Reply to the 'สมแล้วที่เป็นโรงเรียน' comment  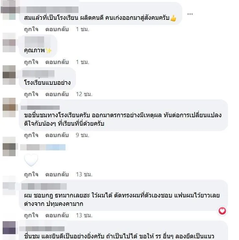[57, 29]
